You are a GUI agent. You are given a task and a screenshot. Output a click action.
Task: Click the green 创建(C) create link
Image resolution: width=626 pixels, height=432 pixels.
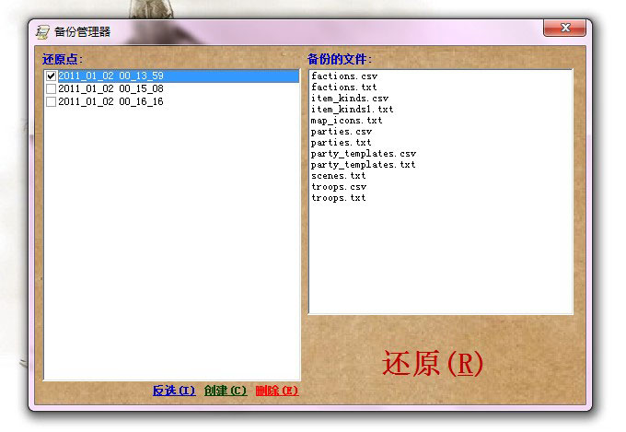226,391
